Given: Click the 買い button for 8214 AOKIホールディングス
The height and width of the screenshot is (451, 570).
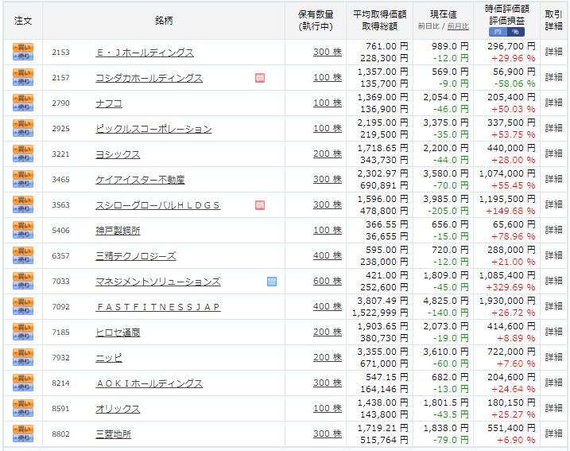Looking at the screenshot, I should coord(23,379).
